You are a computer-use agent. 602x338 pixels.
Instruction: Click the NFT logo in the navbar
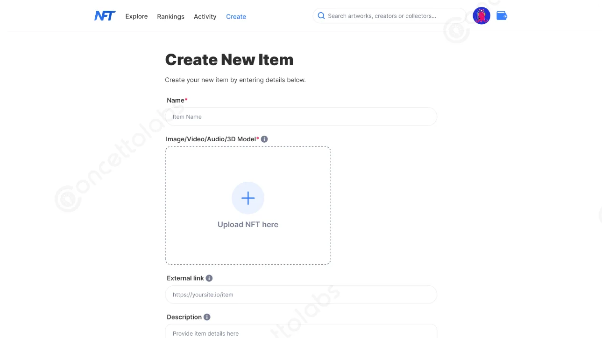pos(105,15)
